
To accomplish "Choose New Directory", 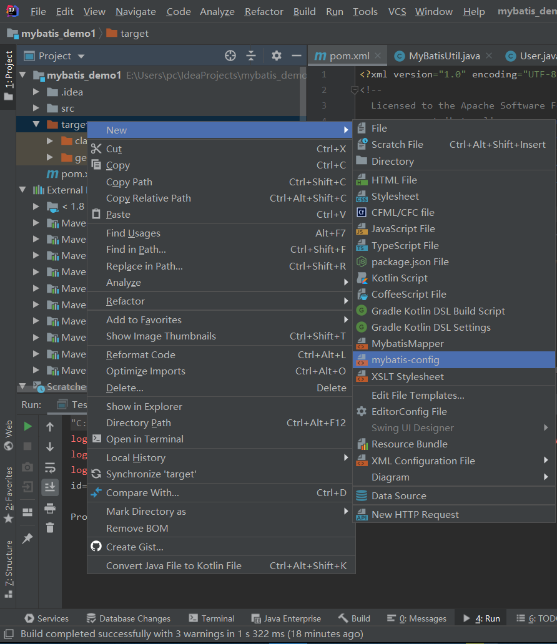I will click(x=454, y=162).
